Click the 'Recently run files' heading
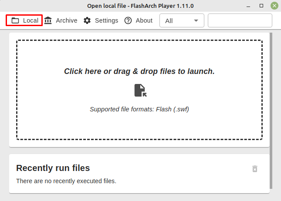281x201 pixels. click(53, 168)
